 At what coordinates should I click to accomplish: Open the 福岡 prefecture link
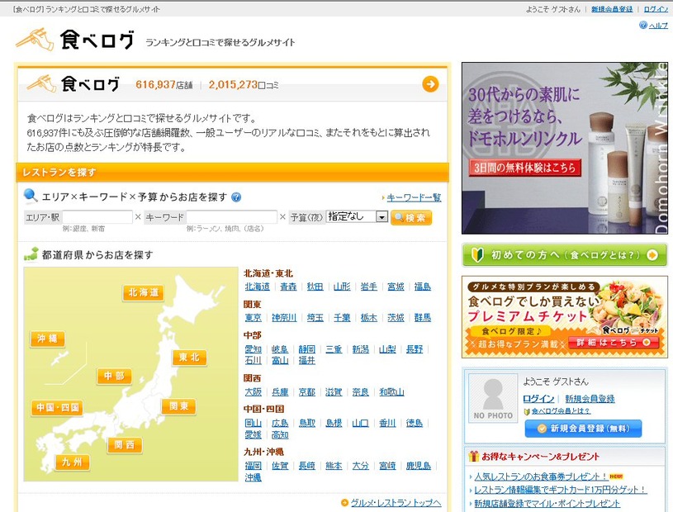coord(254,466)
